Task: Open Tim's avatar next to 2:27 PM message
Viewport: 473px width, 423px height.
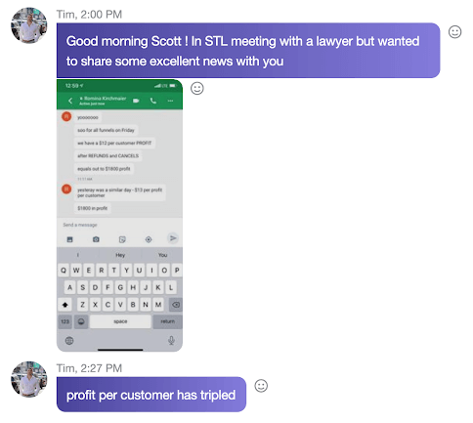Action: pyautogui.click(x=29, y=379)
